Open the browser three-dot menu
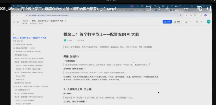The image size is (216, 105). click(x=210, y=15)
